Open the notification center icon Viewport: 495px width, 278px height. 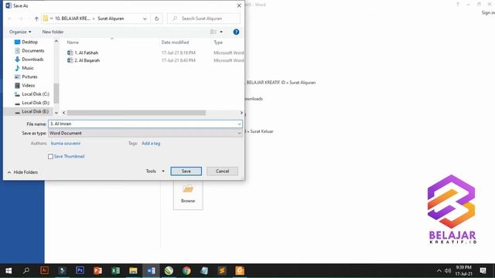click(x=483, y=271)
